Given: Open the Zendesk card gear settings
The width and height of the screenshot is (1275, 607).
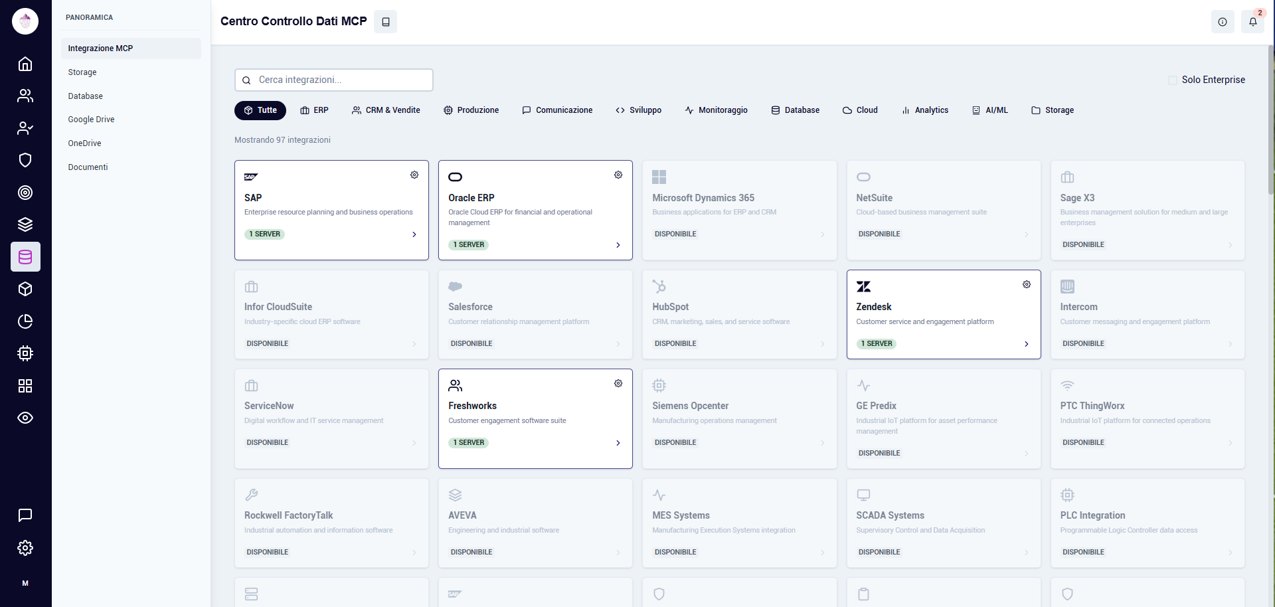Looking at the screenshot, I should click(1026, 284).
